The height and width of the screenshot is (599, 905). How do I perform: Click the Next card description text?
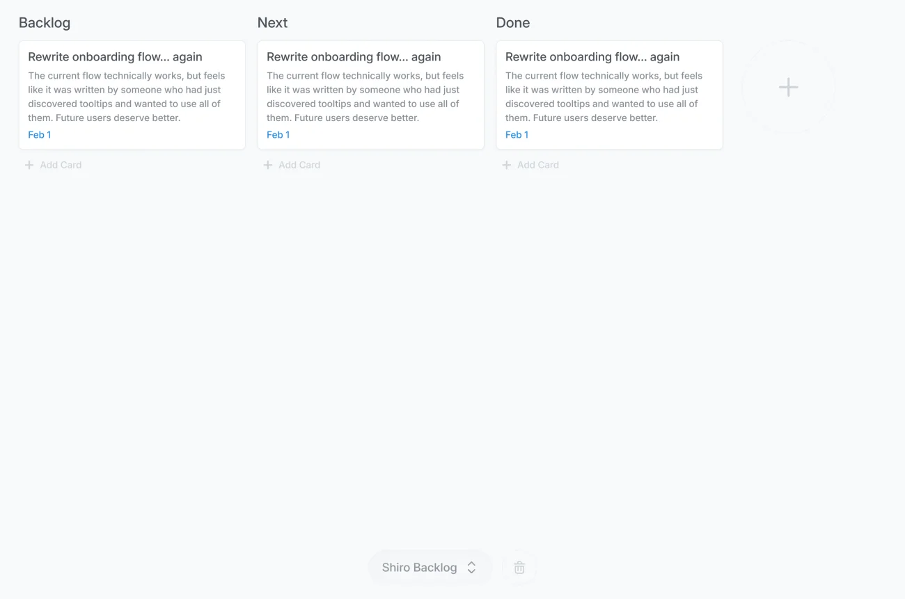coord(365,97)
